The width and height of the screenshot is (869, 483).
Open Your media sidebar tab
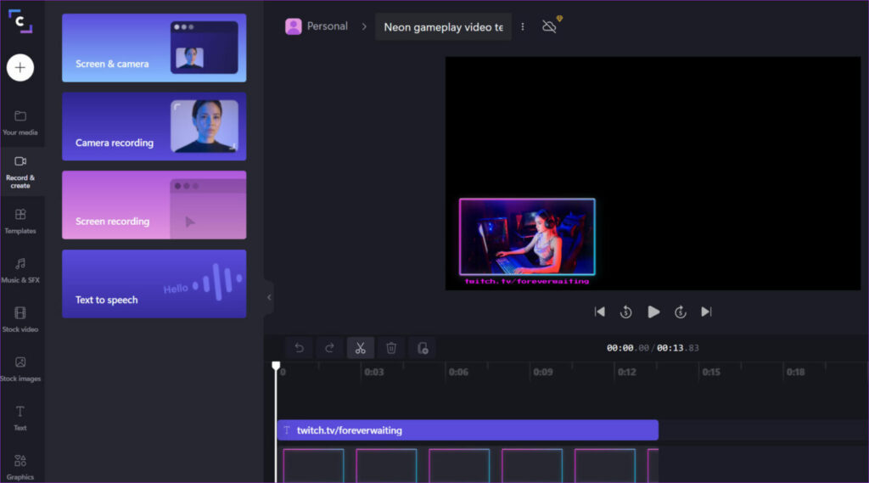pyautogui.click(x=20, y=122)
